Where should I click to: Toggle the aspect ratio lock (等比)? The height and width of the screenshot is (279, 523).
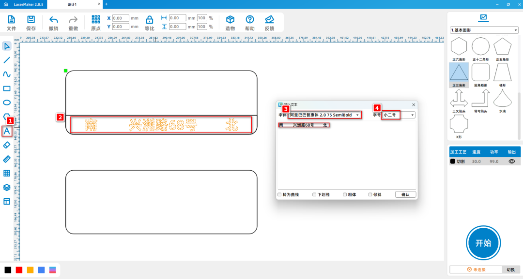tap(150, 22)
